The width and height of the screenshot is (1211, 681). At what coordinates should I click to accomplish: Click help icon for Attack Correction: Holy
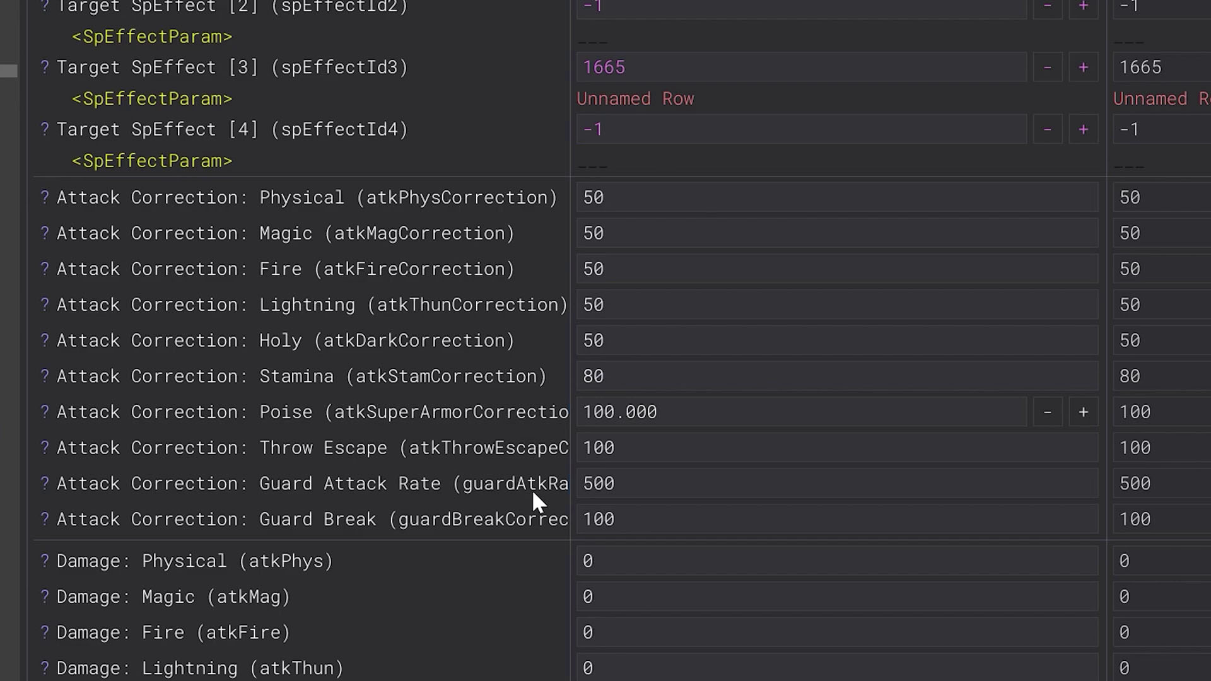44,340
